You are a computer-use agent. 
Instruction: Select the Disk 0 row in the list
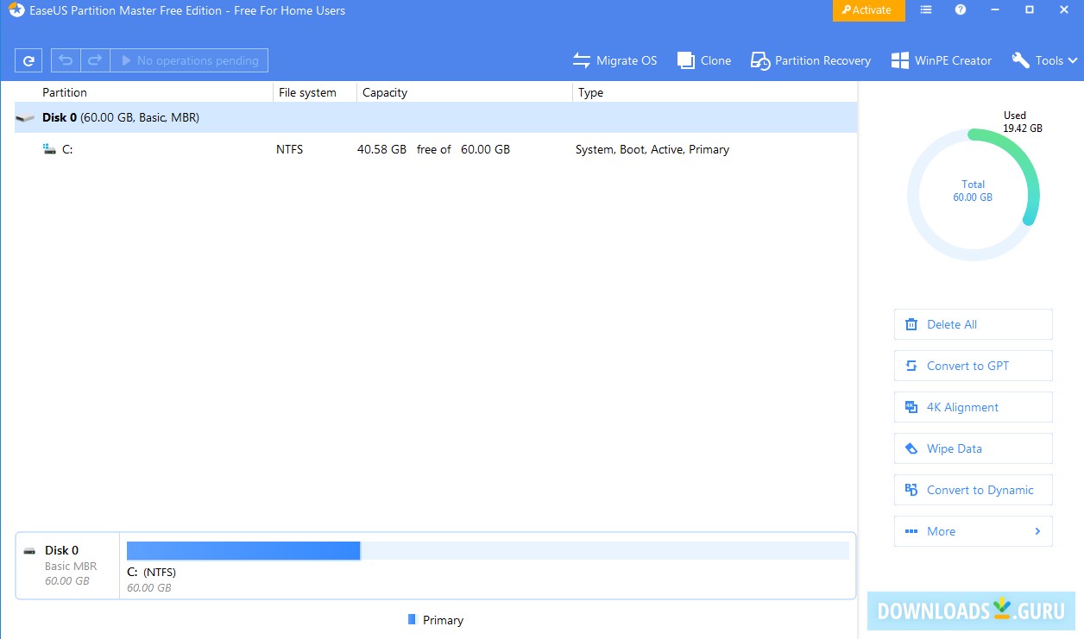[436, 117]
